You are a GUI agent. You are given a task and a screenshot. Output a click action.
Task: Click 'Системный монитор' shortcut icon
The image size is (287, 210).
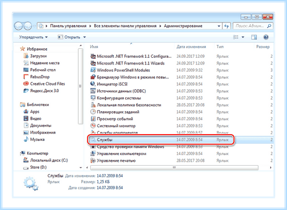pos(93,126)
